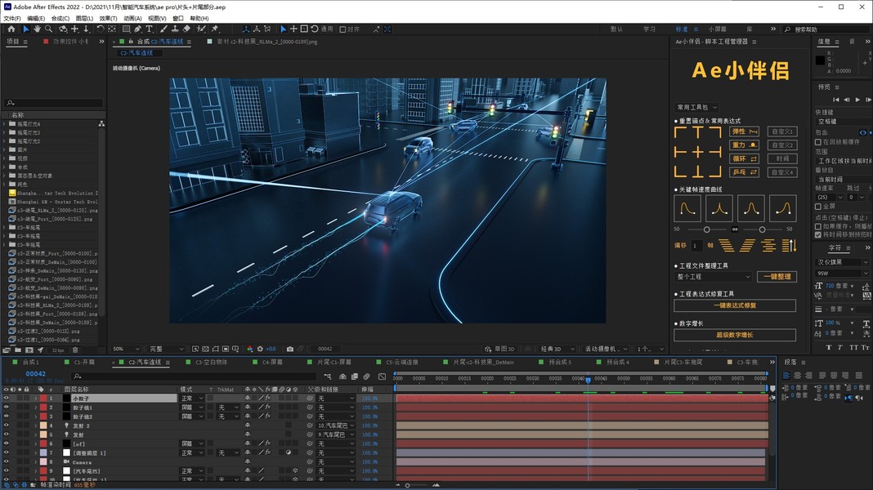The image size is (873, 490).
Task: Click the black color swatch in Info panel
Action: click(x=820, y=60)
